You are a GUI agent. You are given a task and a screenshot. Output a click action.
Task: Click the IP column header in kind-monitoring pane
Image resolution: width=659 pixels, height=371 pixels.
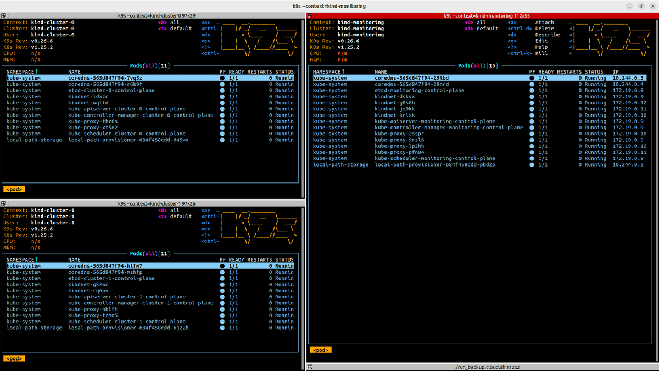(616, 72)
